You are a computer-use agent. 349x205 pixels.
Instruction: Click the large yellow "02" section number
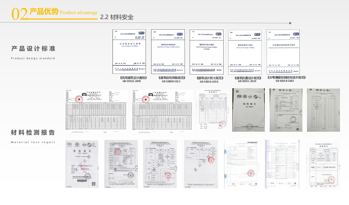[x=19, y=14]
